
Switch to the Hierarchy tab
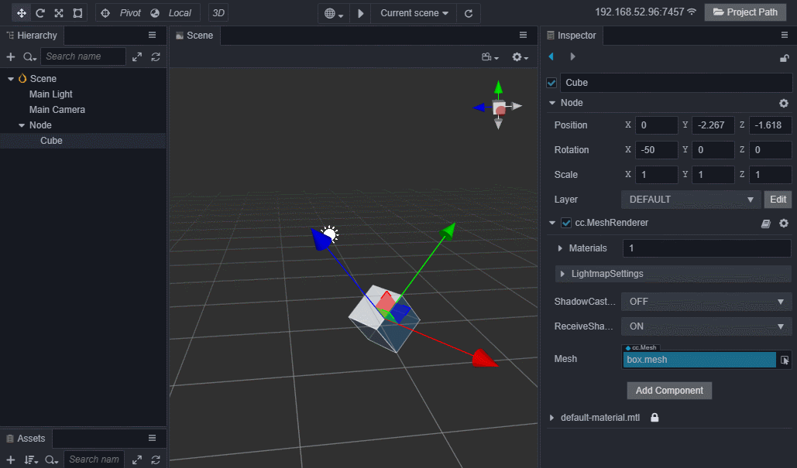click(x=32, y=36)
